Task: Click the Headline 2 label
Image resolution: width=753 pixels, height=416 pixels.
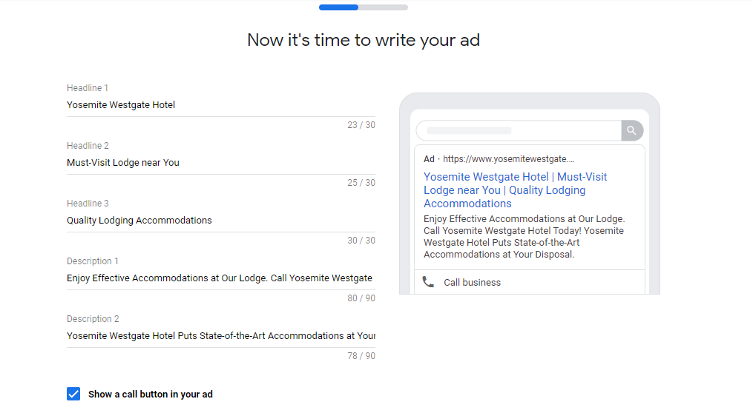Action: point(88,146)
